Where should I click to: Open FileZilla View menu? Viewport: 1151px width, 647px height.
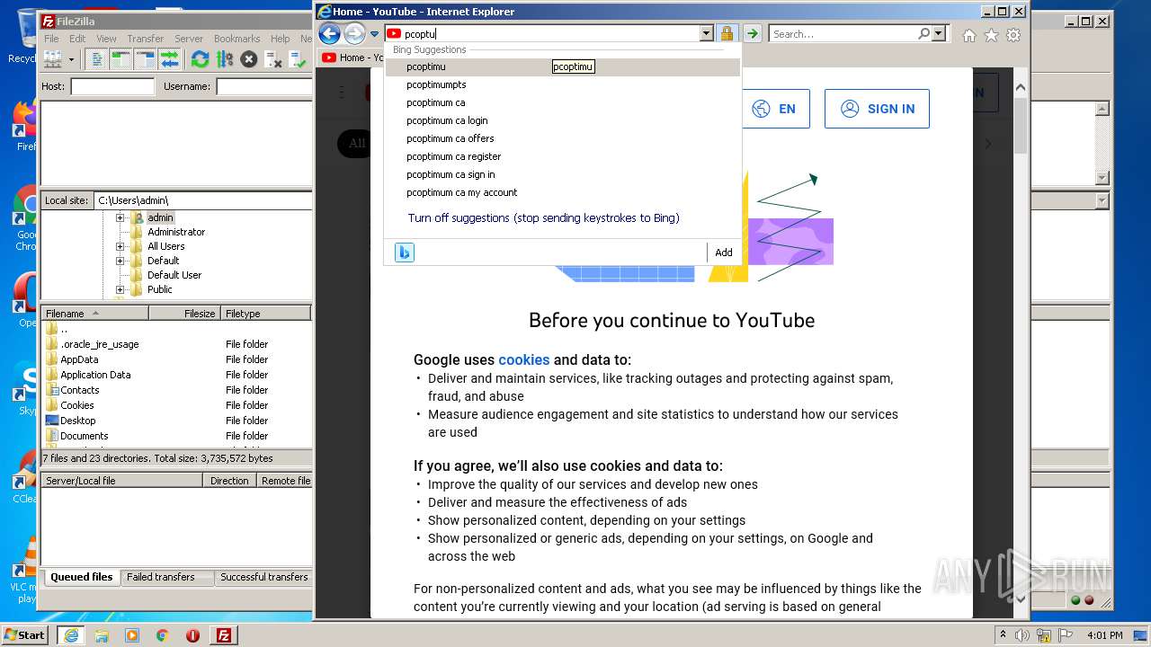pyautogui.click(x=106, y=39)
